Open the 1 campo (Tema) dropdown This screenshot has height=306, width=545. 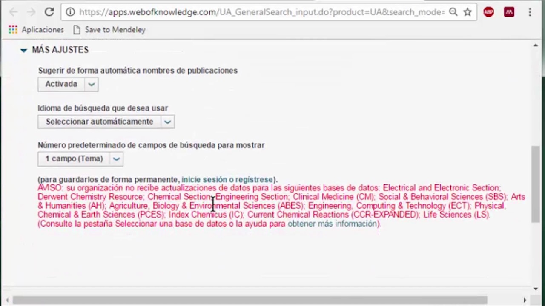(x=80, y=159)
